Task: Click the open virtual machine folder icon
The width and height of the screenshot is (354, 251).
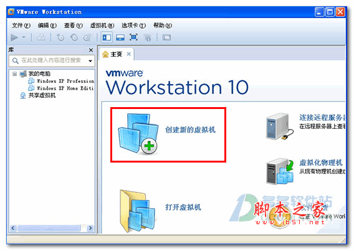Action: 138,211
